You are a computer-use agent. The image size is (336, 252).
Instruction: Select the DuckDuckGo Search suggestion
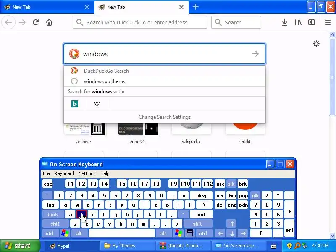click(164, 71)
